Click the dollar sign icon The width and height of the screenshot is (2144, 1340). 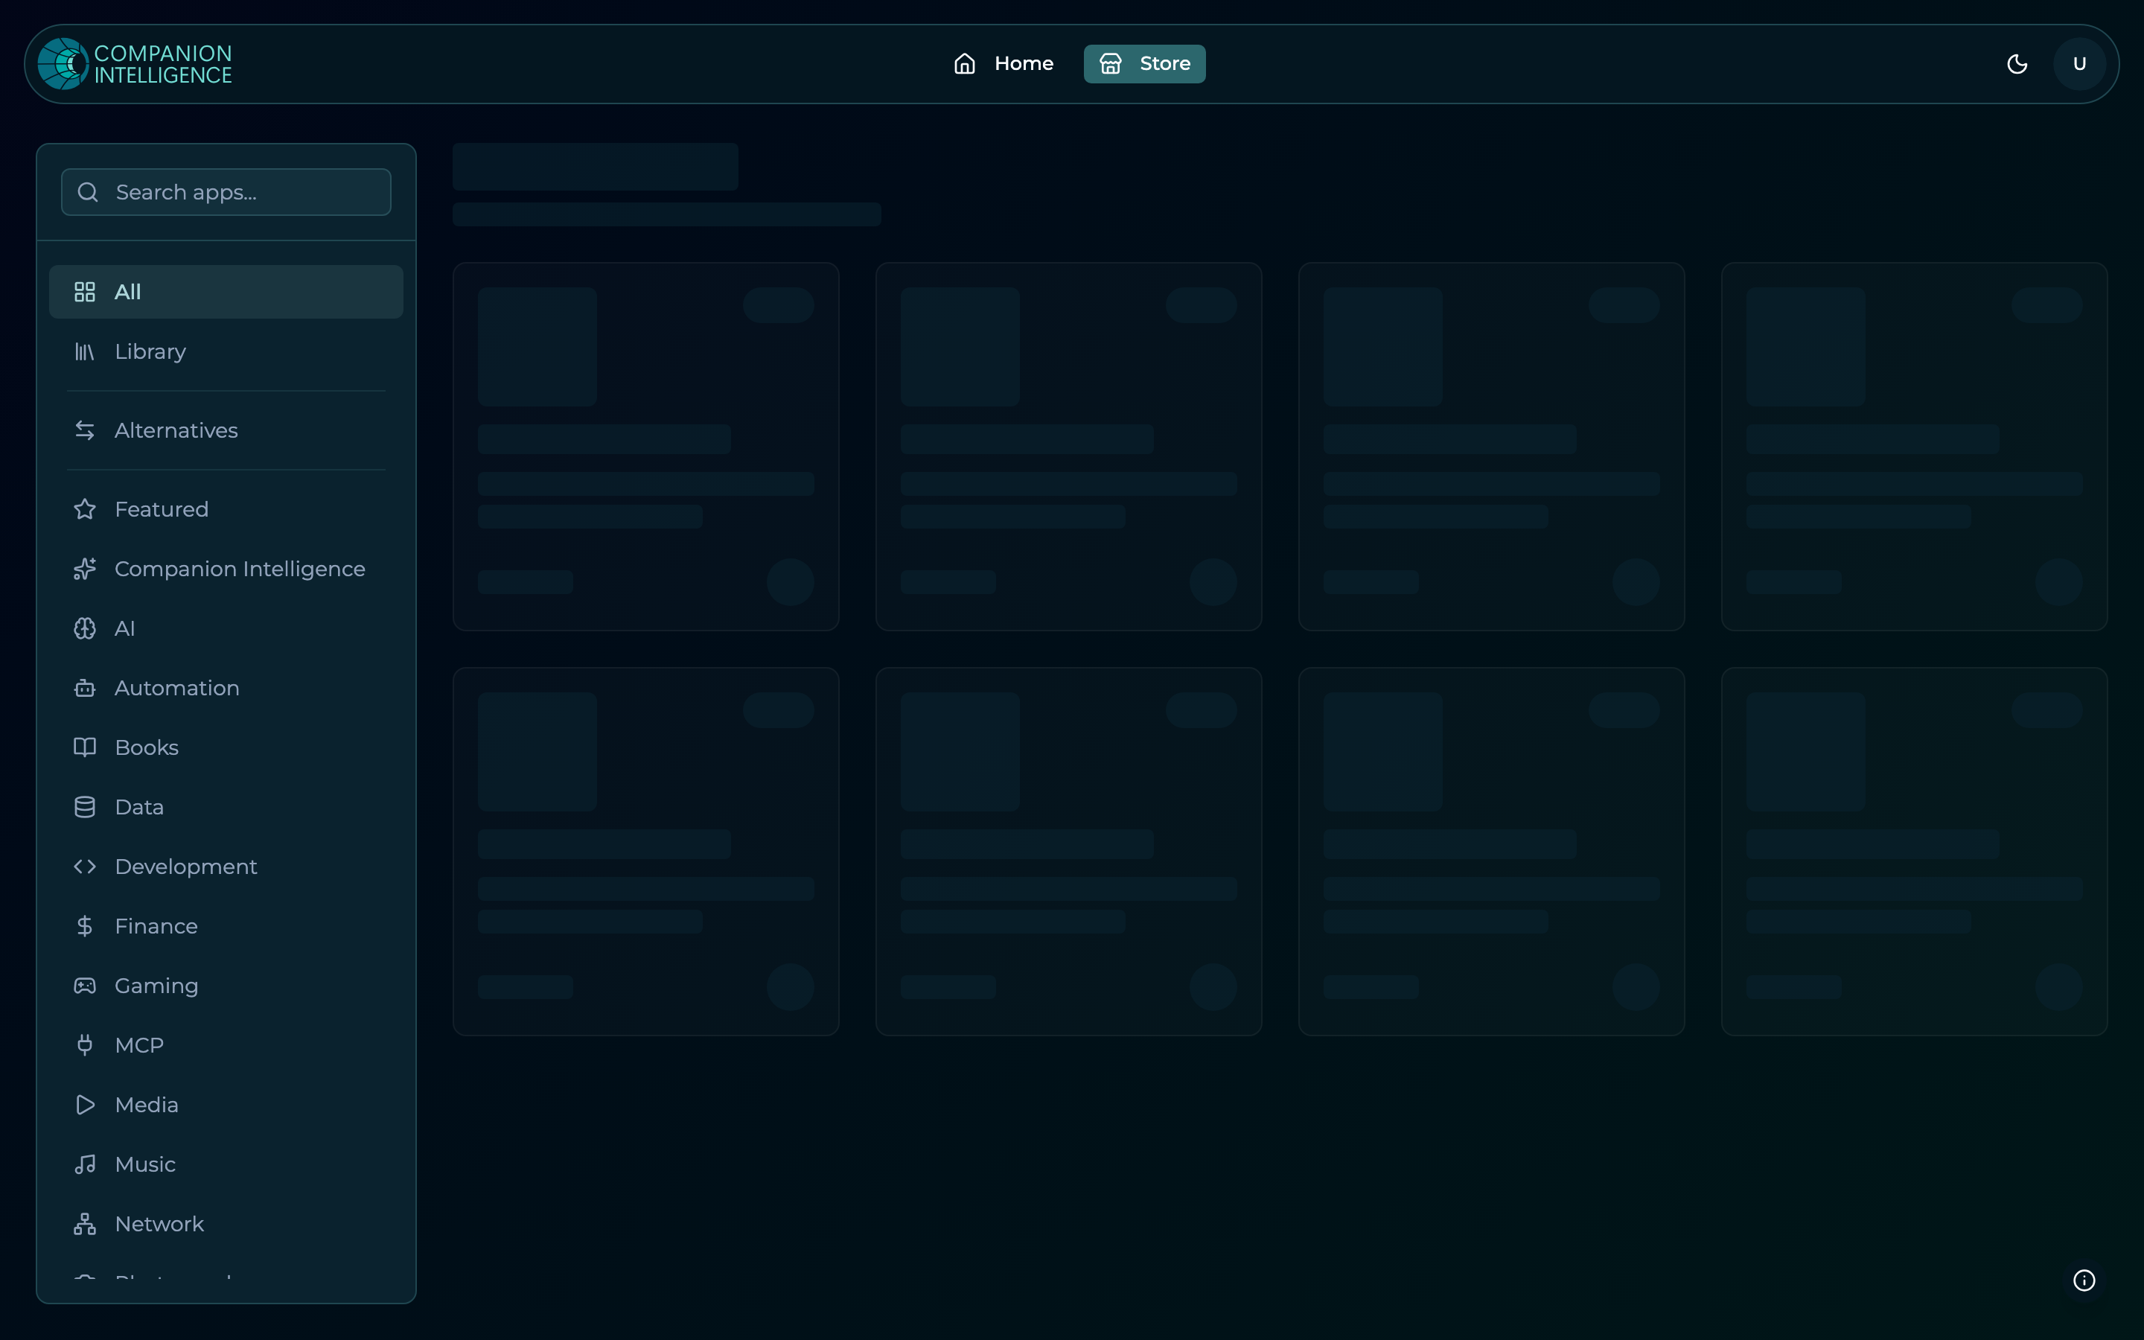pos(85,926)
